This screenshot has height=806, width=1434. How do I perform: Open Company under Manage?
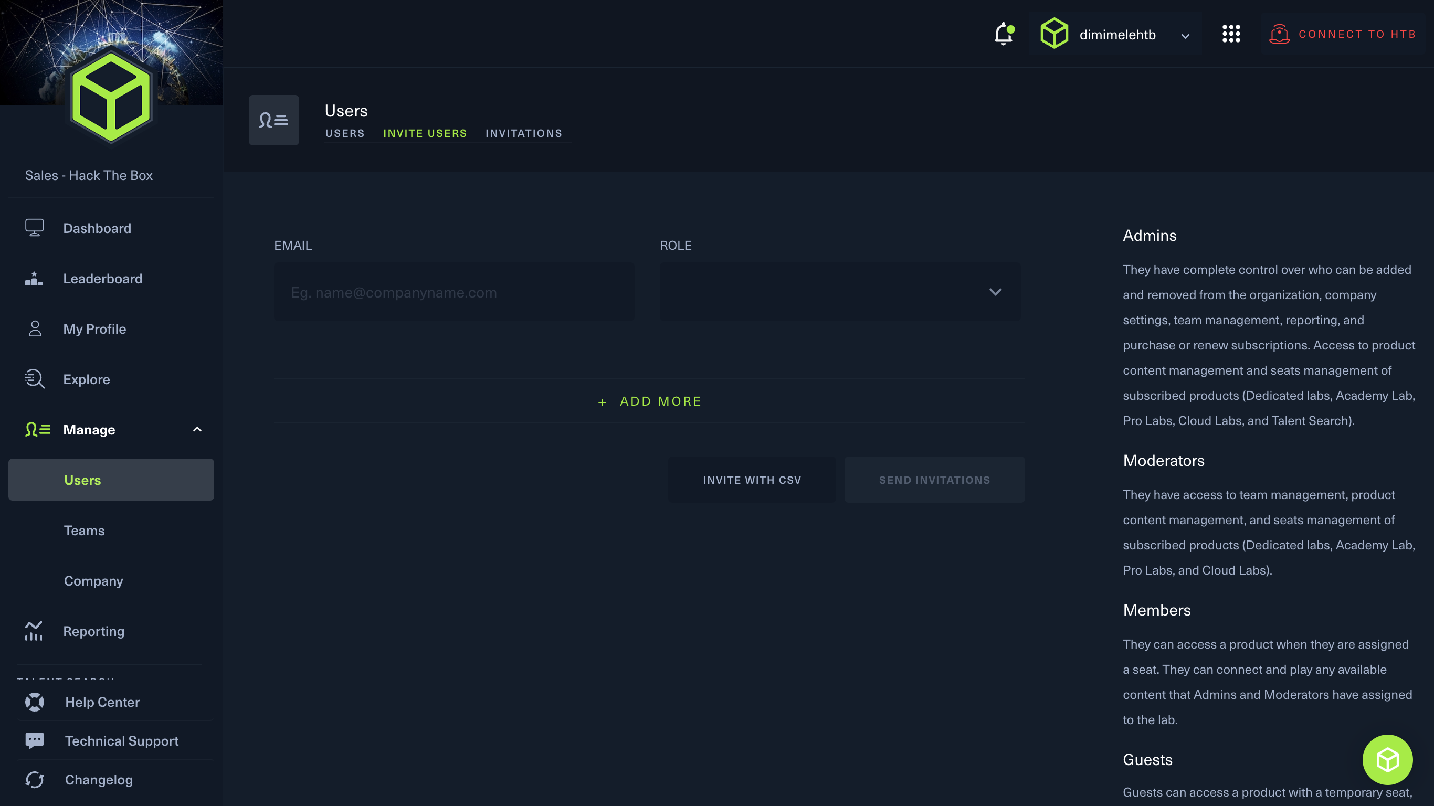click(x=93, y=580)
